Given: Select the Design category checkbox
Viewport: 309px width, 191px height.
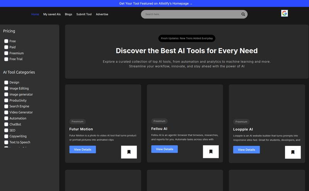Looking at the screenshot, I should tap(6, 82).
